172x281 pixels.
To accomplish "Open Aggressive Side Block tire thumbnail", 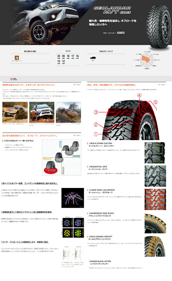I will click(155, 224).
